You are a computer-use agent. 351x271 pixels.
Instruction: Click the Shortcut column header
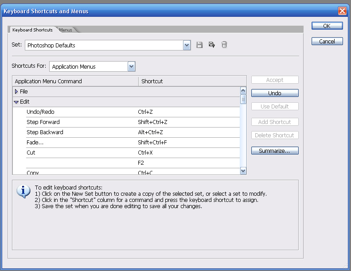pyautogui.click(x=192, y=81)
